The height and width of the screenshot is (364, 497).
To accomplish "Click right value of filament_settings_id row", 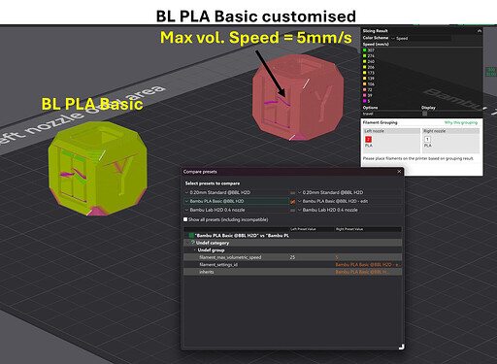I will click(x=368, y=265).
